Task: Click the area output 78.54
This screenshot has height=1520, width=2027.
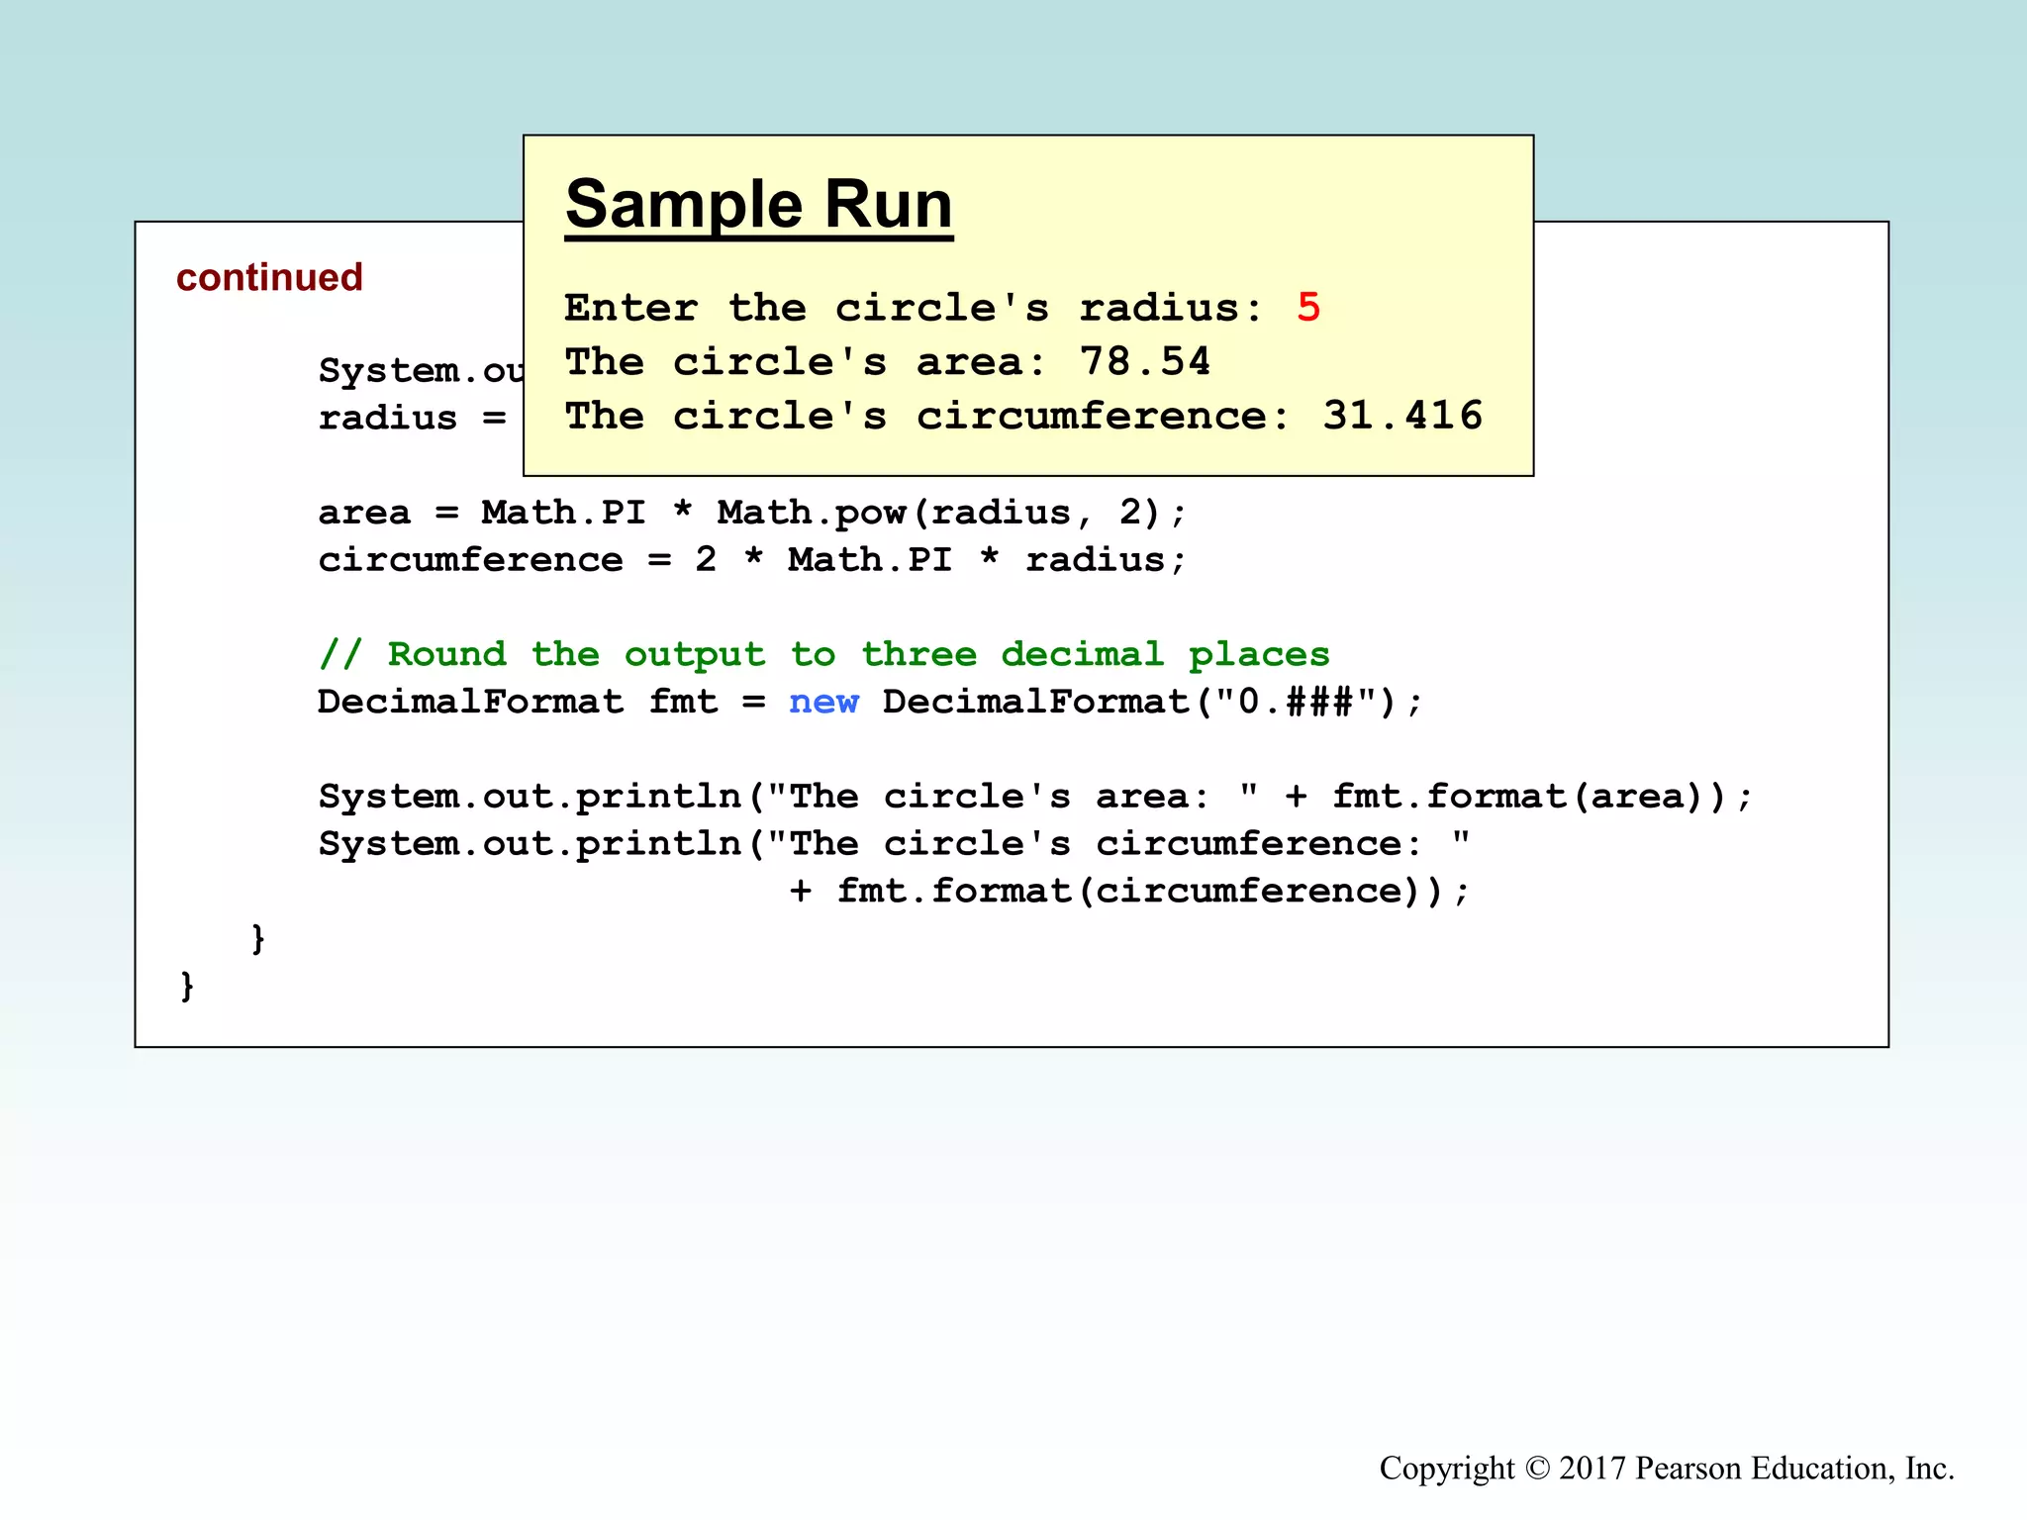Action: coord(1144,362)
